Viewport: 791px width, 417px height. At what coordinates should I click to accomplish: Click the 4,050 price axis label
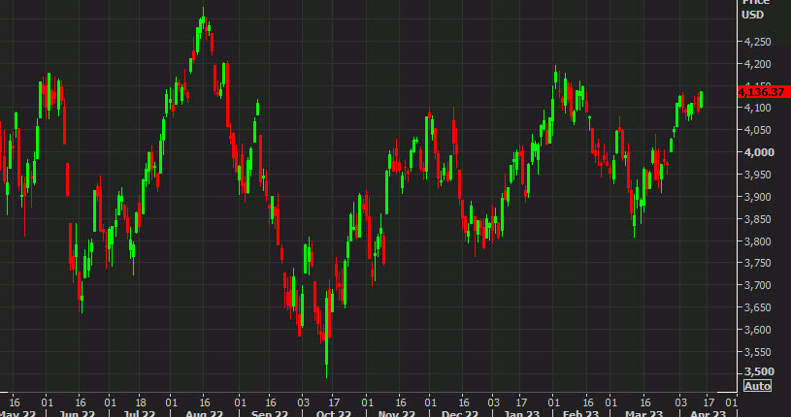758,130
